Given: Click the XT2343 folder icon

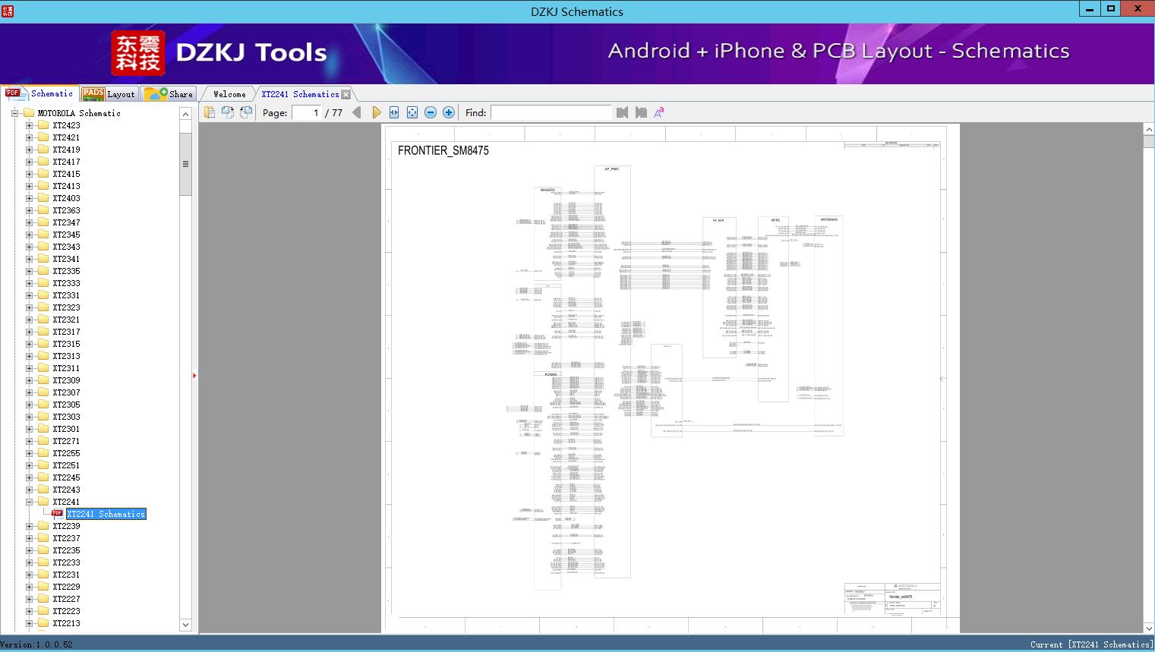Looking at the screenshot, I should coord(43,247).
